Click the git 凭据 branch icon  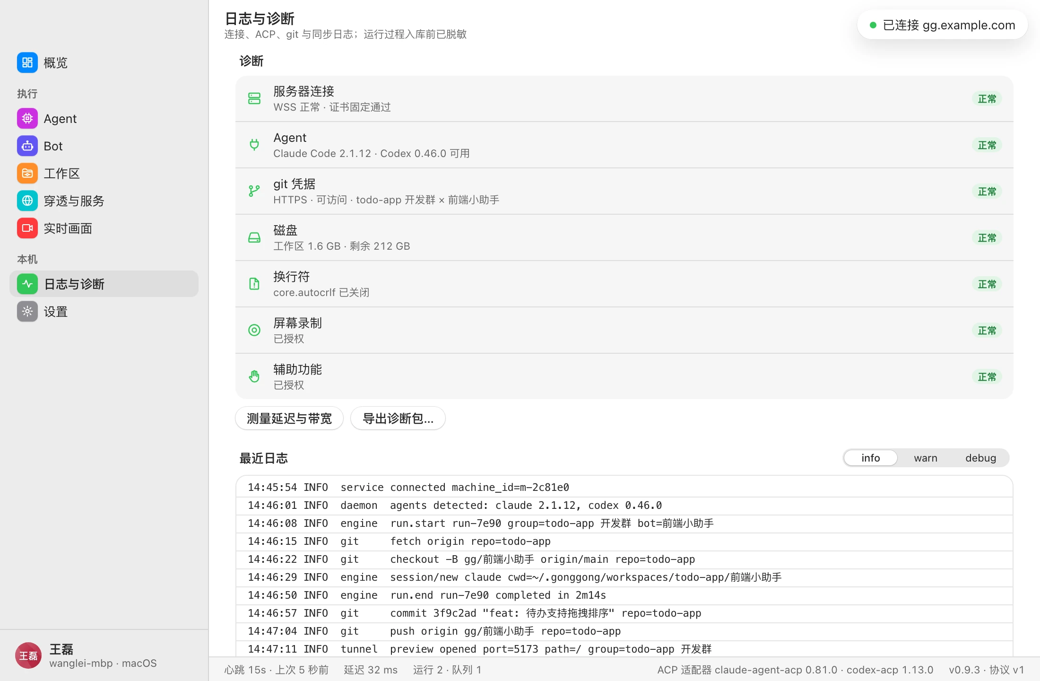(x=254, y=191)
